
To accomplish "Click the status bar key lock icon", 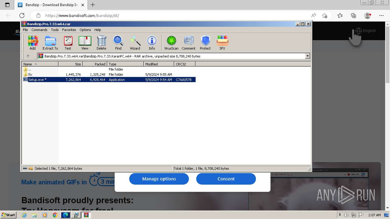I will (x=31, y=169).
